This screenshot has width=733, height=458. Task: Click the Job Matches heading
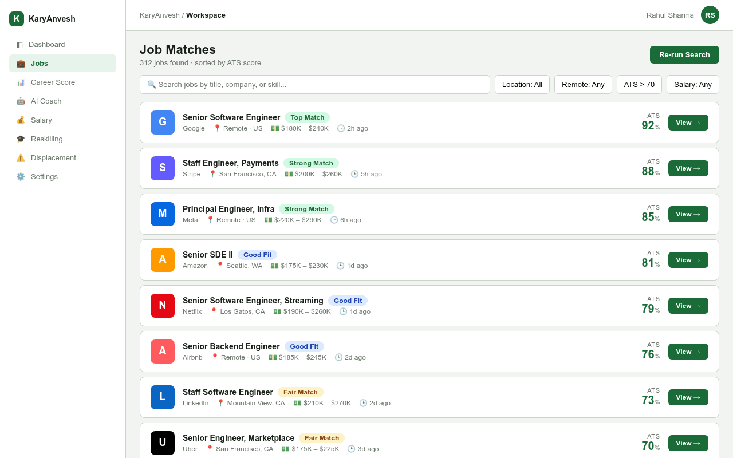point(178,50)
